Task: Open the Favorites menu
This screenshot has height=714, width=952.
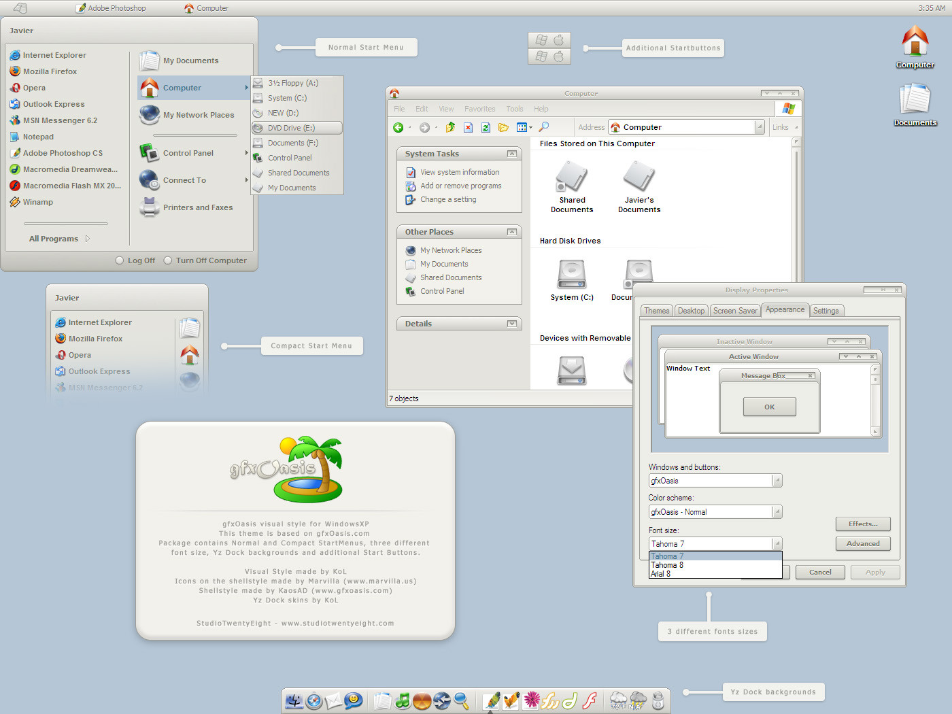Action: pos(480,109)
